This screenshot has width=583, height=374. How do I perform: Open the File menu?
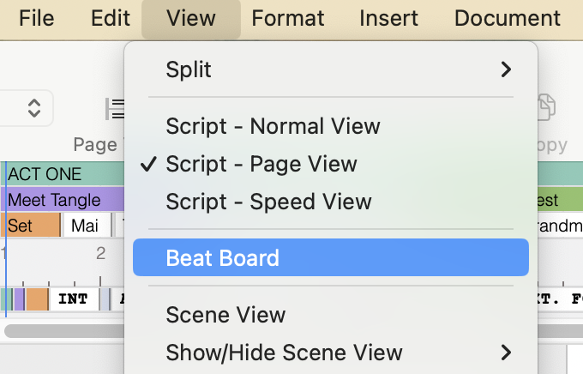tap(36, 18)
